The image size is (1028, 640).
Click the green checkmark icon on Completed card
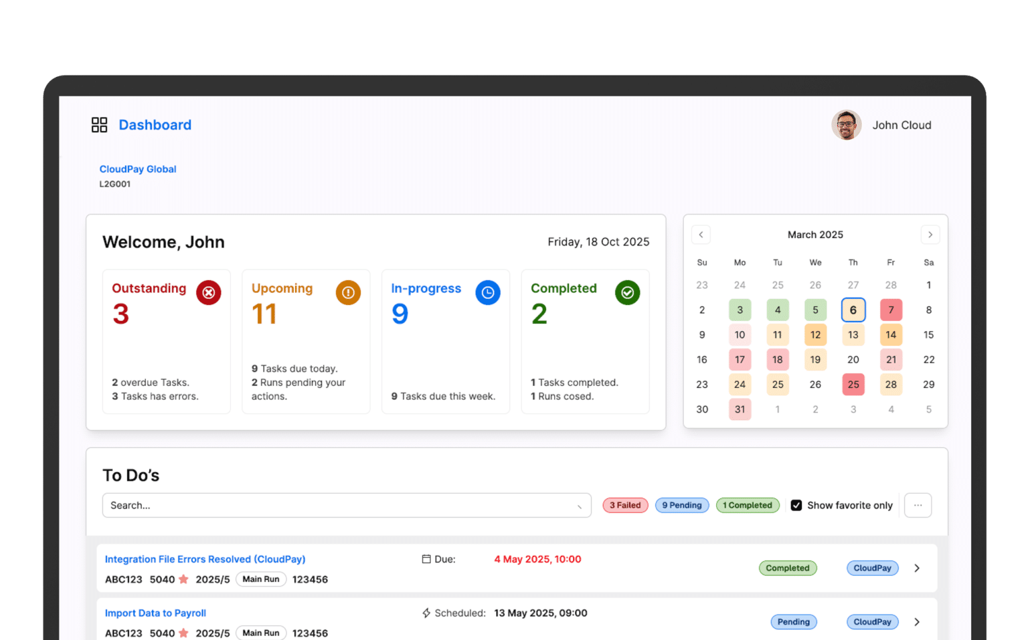(x=627, y=292)
